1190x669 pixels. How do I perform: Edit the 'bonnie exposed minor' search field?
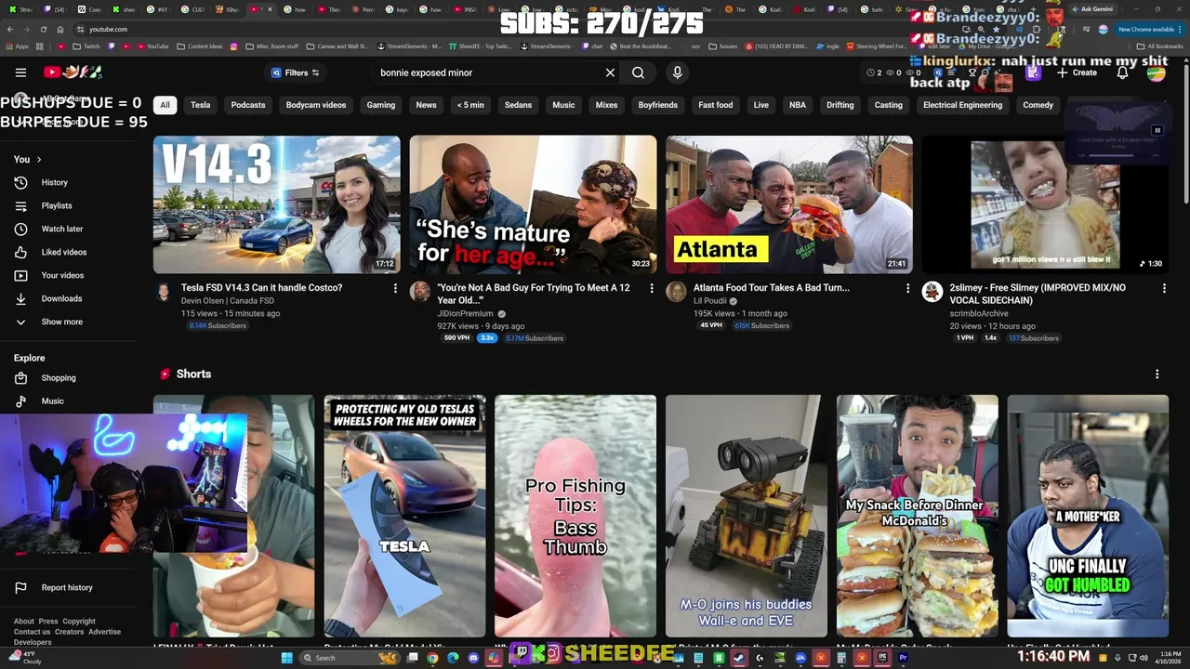[x=488, y=72]
